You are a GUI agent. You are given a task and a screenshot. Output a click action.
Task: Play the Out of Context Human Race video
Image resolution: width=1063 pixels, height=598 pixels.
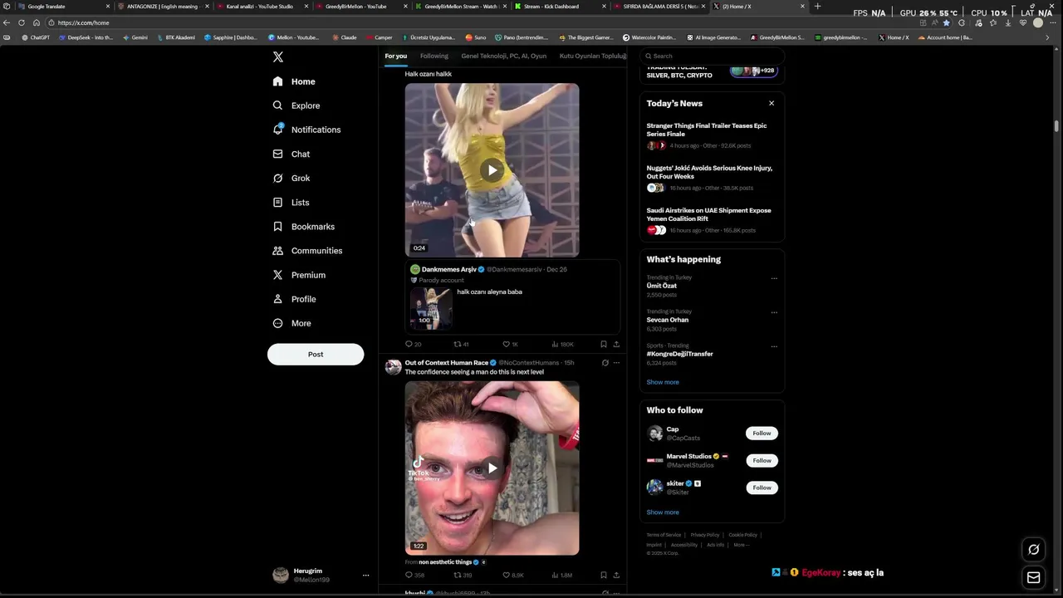pos(492,468)
